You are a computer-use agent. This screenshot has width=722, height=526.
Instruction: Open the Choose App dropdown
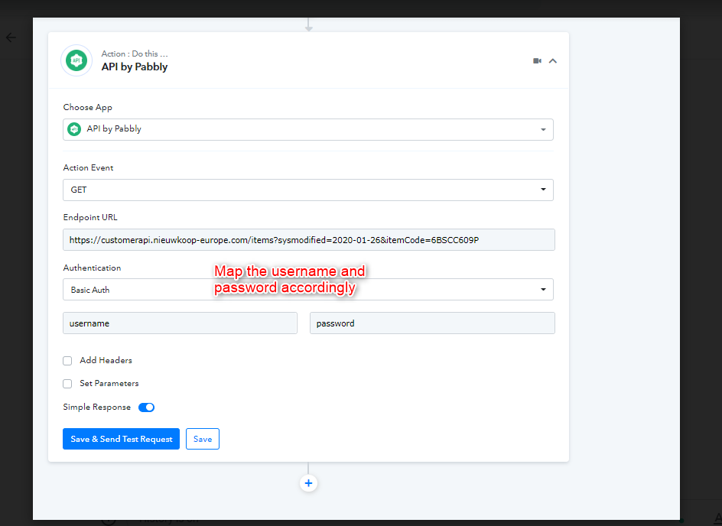pyautogui.click(x=308, y=129)
